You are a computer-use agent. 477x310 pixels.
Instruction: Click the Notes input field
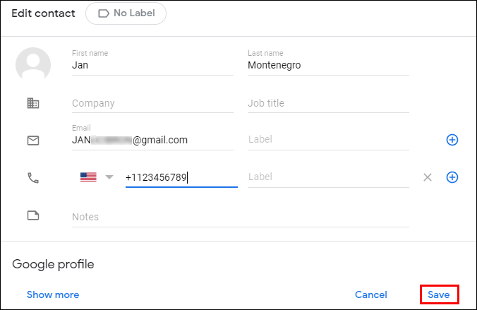(x=240, y=217)
